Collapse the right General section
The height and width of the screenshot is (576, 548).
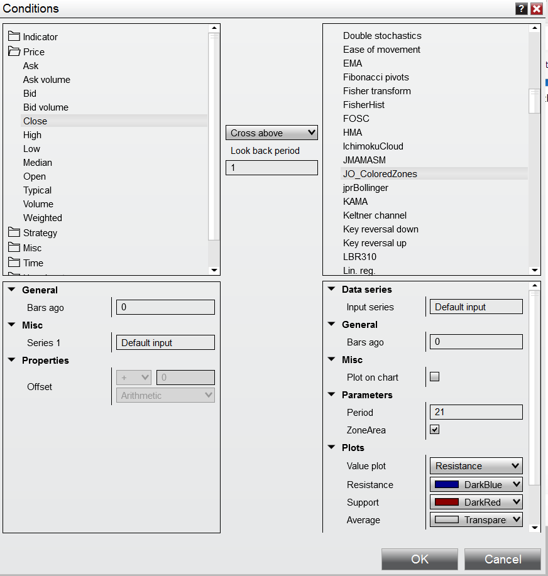[x=332, y=324]
